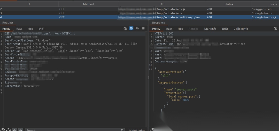Switch Request view to Hex tab
This screenshot has width=279, height=131.
pyautogui.click(x=30, y=29)
